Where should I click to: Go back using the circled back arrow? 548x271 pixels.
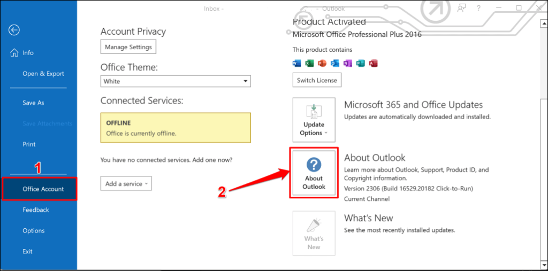pyautogui.click(x=14, y=30)
